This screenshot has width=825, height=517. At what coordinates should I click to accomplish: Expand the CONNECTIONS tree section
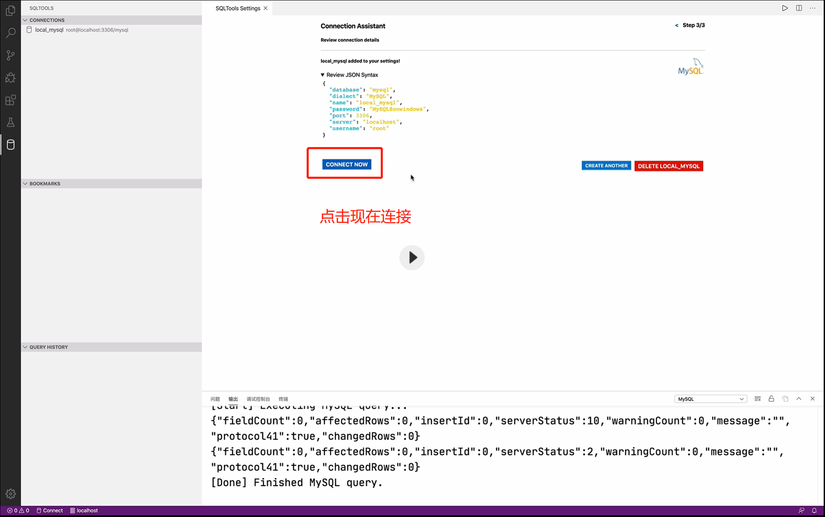25,20
